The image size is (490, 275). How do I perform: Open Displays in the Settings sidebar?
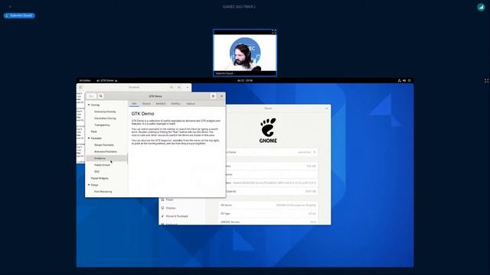tap(182, 208)
